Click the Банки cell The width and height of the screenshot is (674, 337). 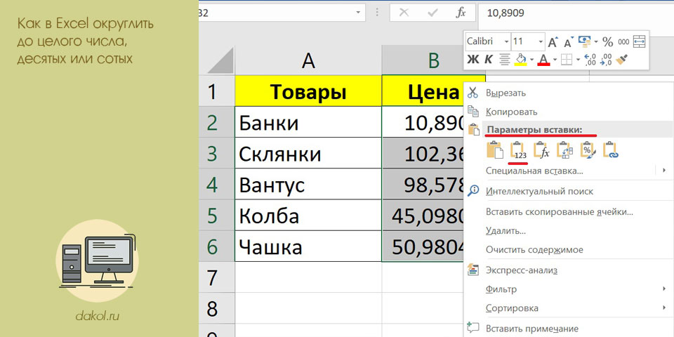[x=308, y=122]
